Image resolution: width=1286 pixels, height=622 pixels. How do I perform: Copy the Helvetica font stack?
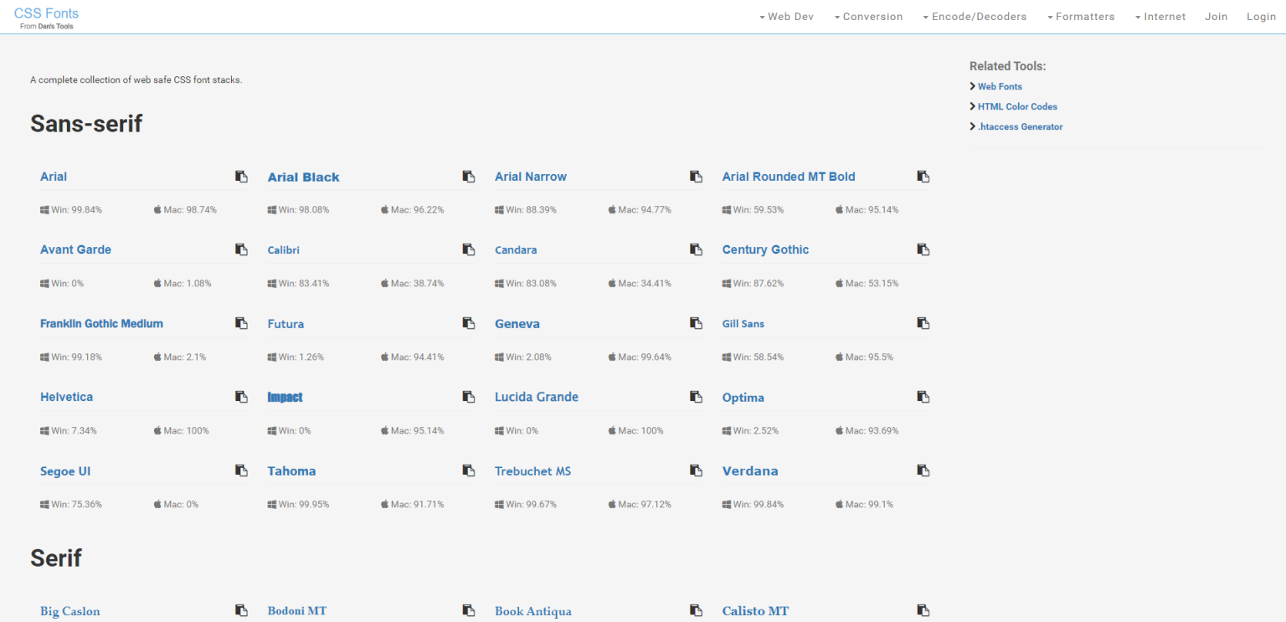[x=241, y=397]
